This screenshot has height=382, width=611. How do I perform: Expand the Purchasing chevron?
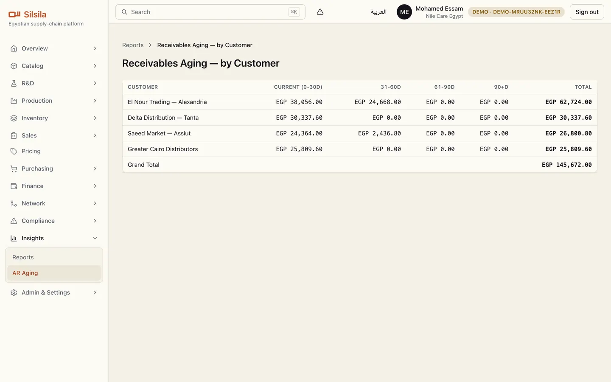pyautogui.click(x=95, y=169)
